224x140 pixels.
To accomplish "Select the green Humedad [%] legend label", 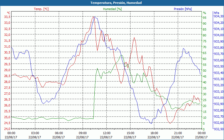I will (x=113, y=9).
